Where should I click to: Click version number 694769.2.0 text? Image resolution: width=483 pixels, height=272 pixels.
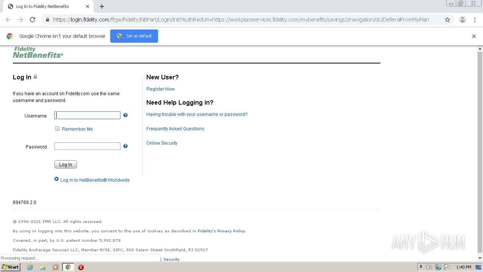coord(25,202)
